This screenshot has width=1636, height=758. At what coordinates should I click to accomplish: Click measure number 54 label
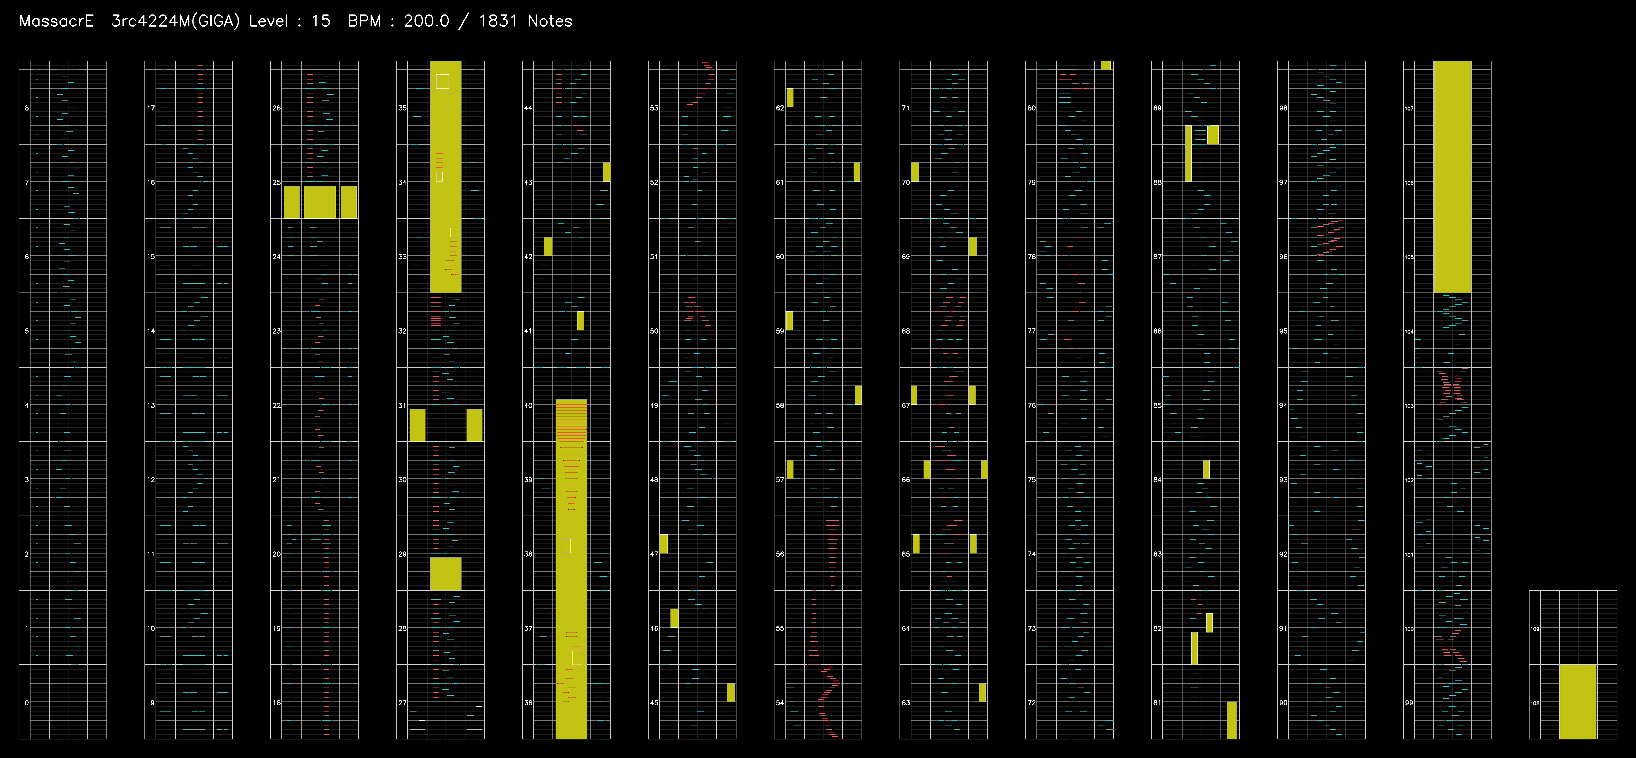pos(780,703)
